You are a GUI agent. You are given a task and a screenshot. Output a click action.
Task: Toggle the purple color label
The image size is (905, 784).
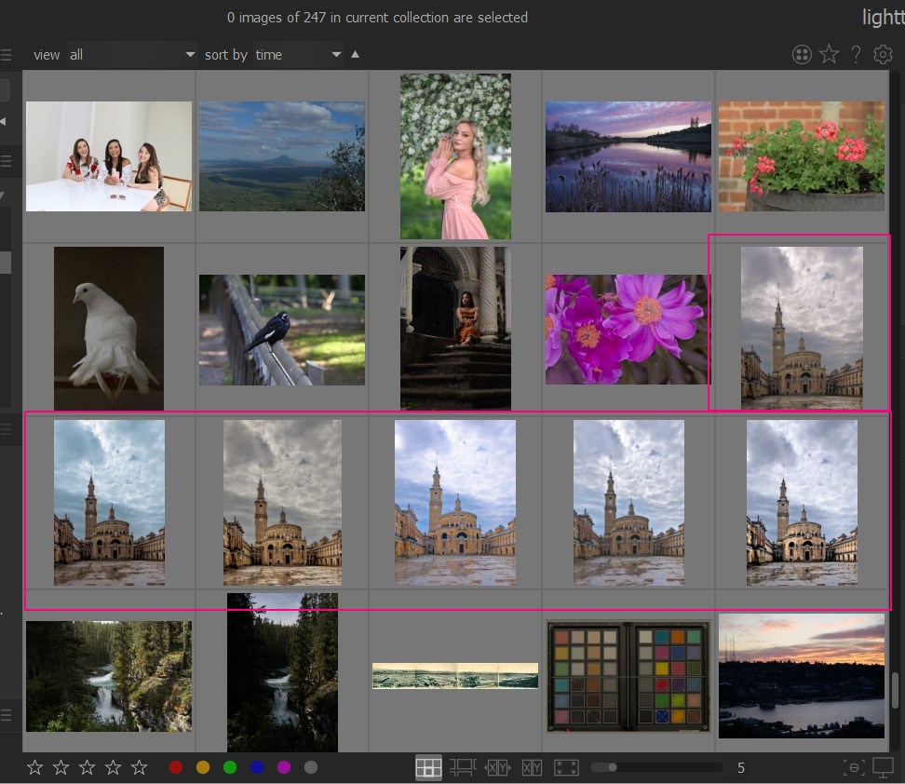coord(284,767)
